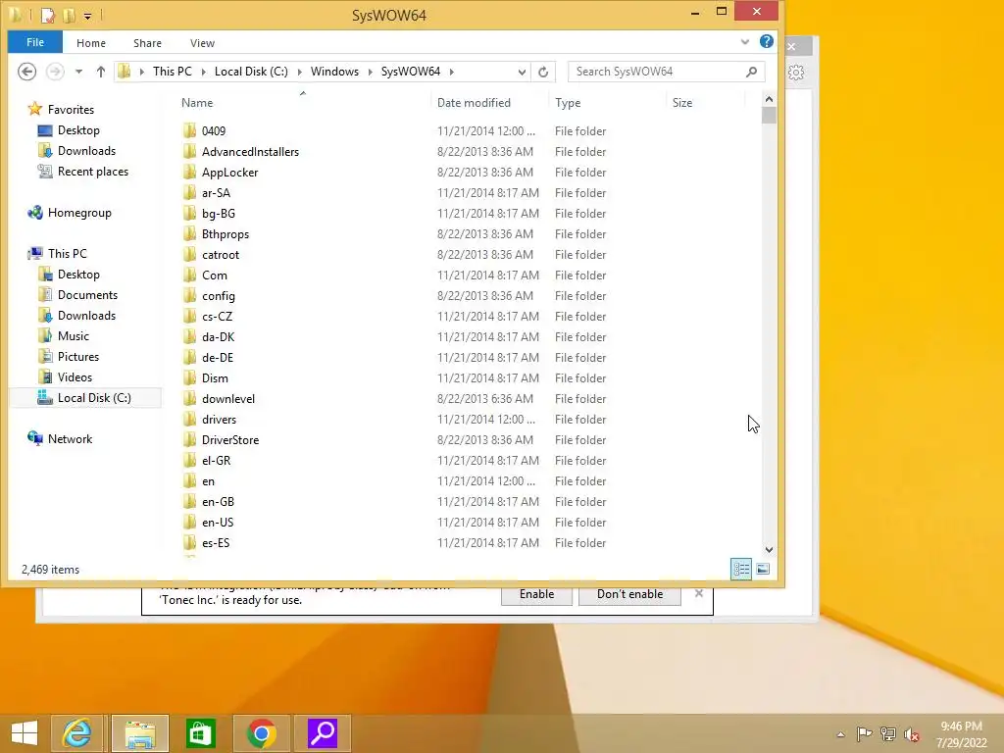Screen dimensions: 1004x753
Task: Click muted volume tray icon
Action: (911, 734)
